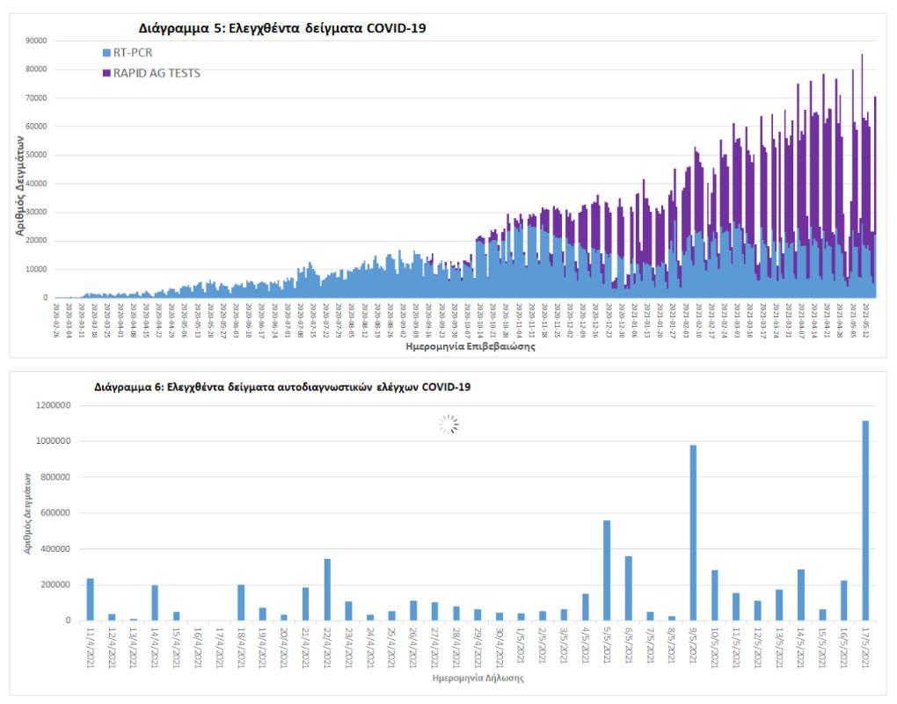Click the blue RT-PCR legend swatch
Viewport: 897px width, 704px height.
[x=106, y=54]
